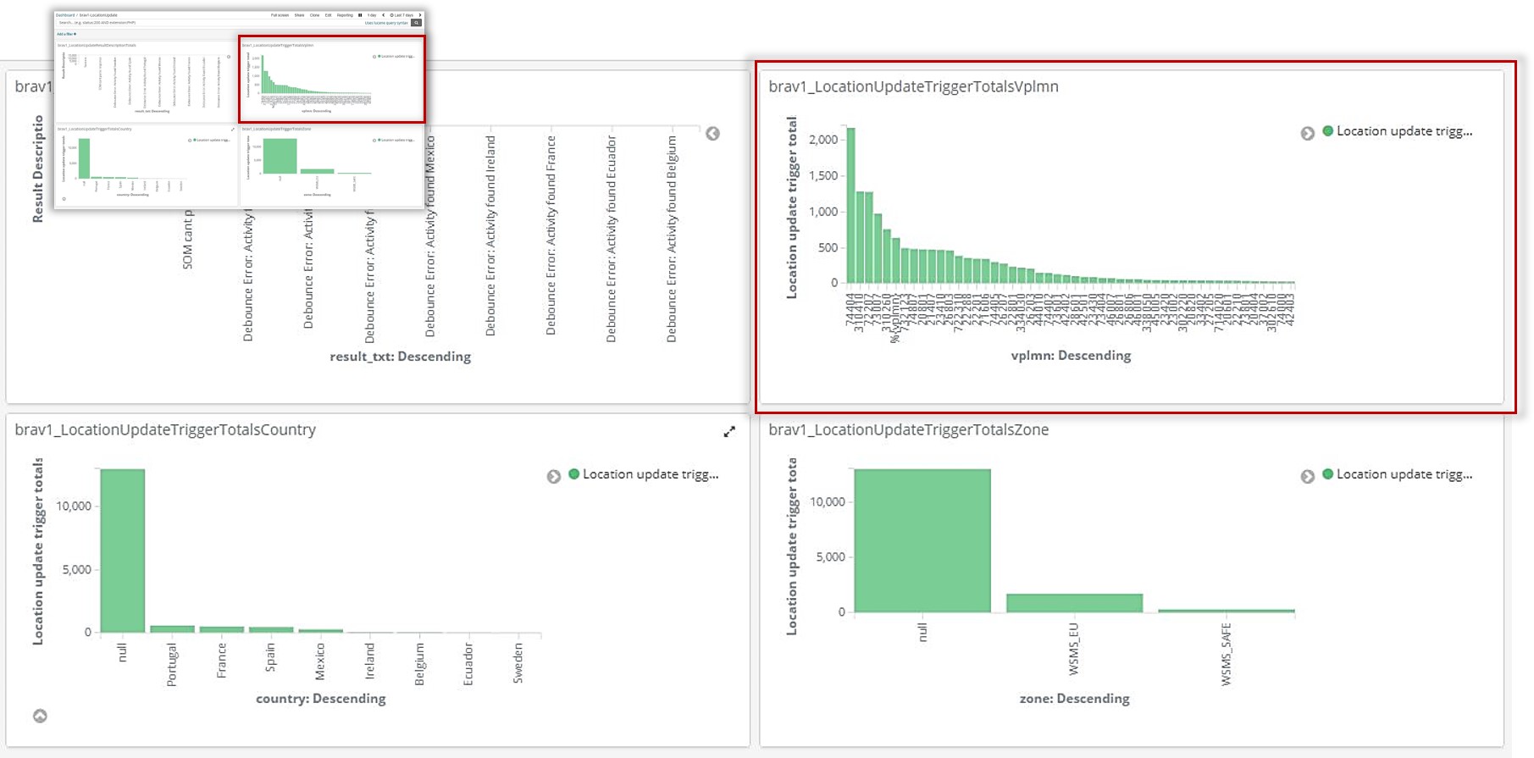The image size is (1534, 758).
Task: Click 'Ireland' axis label in Country chart
Action: (x=369, y=661)
